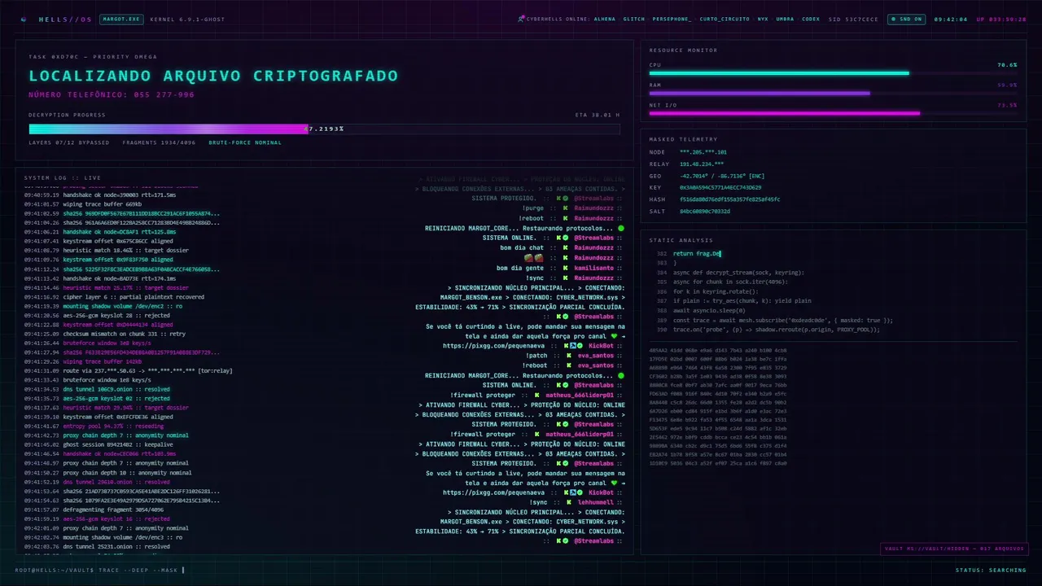Viewport: 1042px width, 586px height.
Task: Focus the root@hells trace command prompt
Action: coord(99,570)
